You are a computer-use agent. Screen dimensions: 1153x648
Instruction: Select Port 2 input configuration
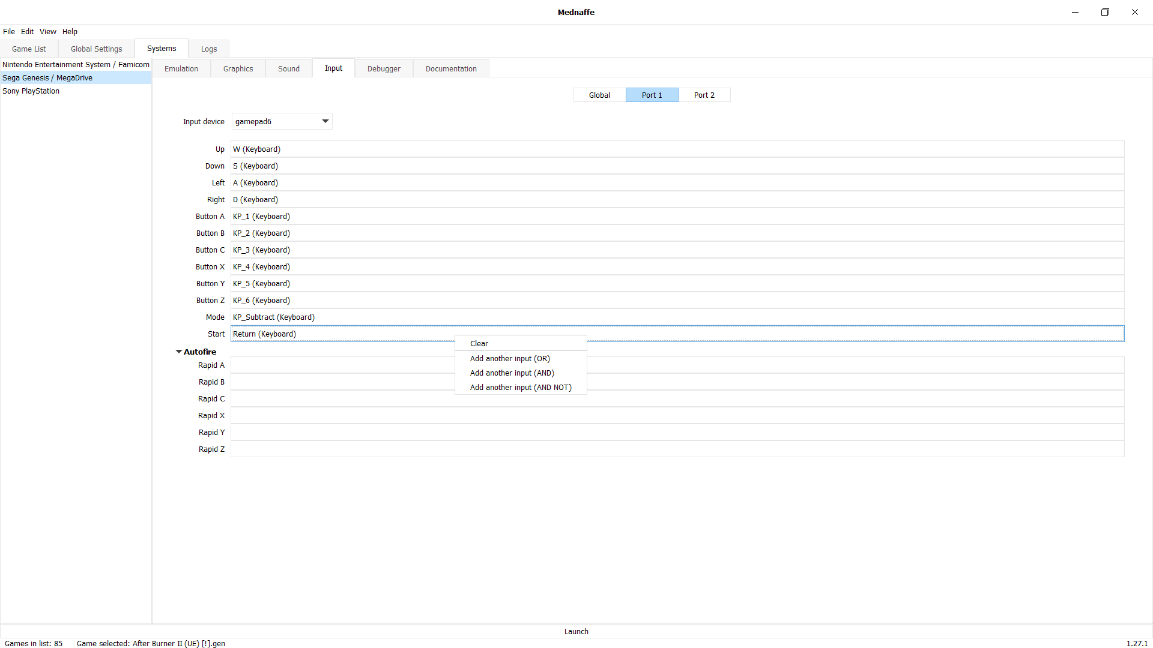coord(703,94)
